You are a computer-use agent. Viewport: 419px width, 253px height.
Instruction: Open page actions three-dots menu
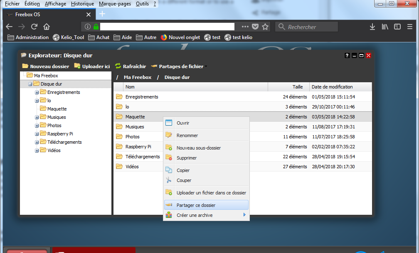(x=245, y=27)
